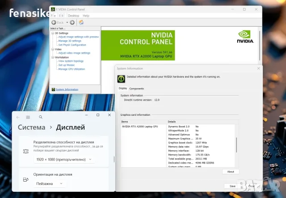This screenshot has width=286, height=198.
Task: Select the Memory data rate row
Action: (x=201, y=147)
